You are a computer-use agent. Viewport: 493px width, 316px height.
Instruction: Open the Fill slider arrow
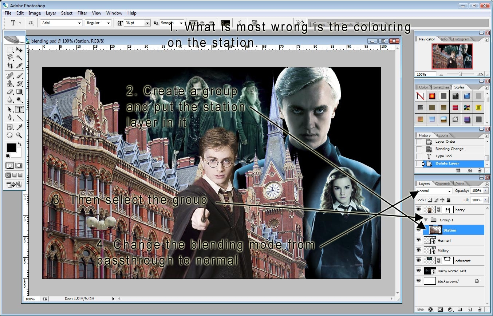click(485, 200)
